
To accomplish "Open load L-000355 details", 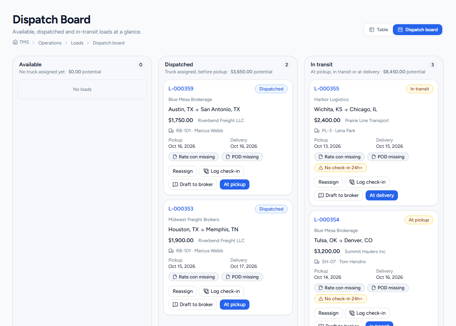I will pyautogui.click(x=327, y=89).
